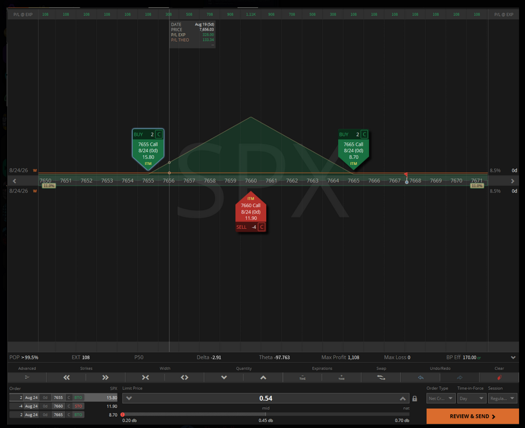Click the right P/L @ EXP header
The width and height of the screenshot is (525, 428).
point(504,15)
